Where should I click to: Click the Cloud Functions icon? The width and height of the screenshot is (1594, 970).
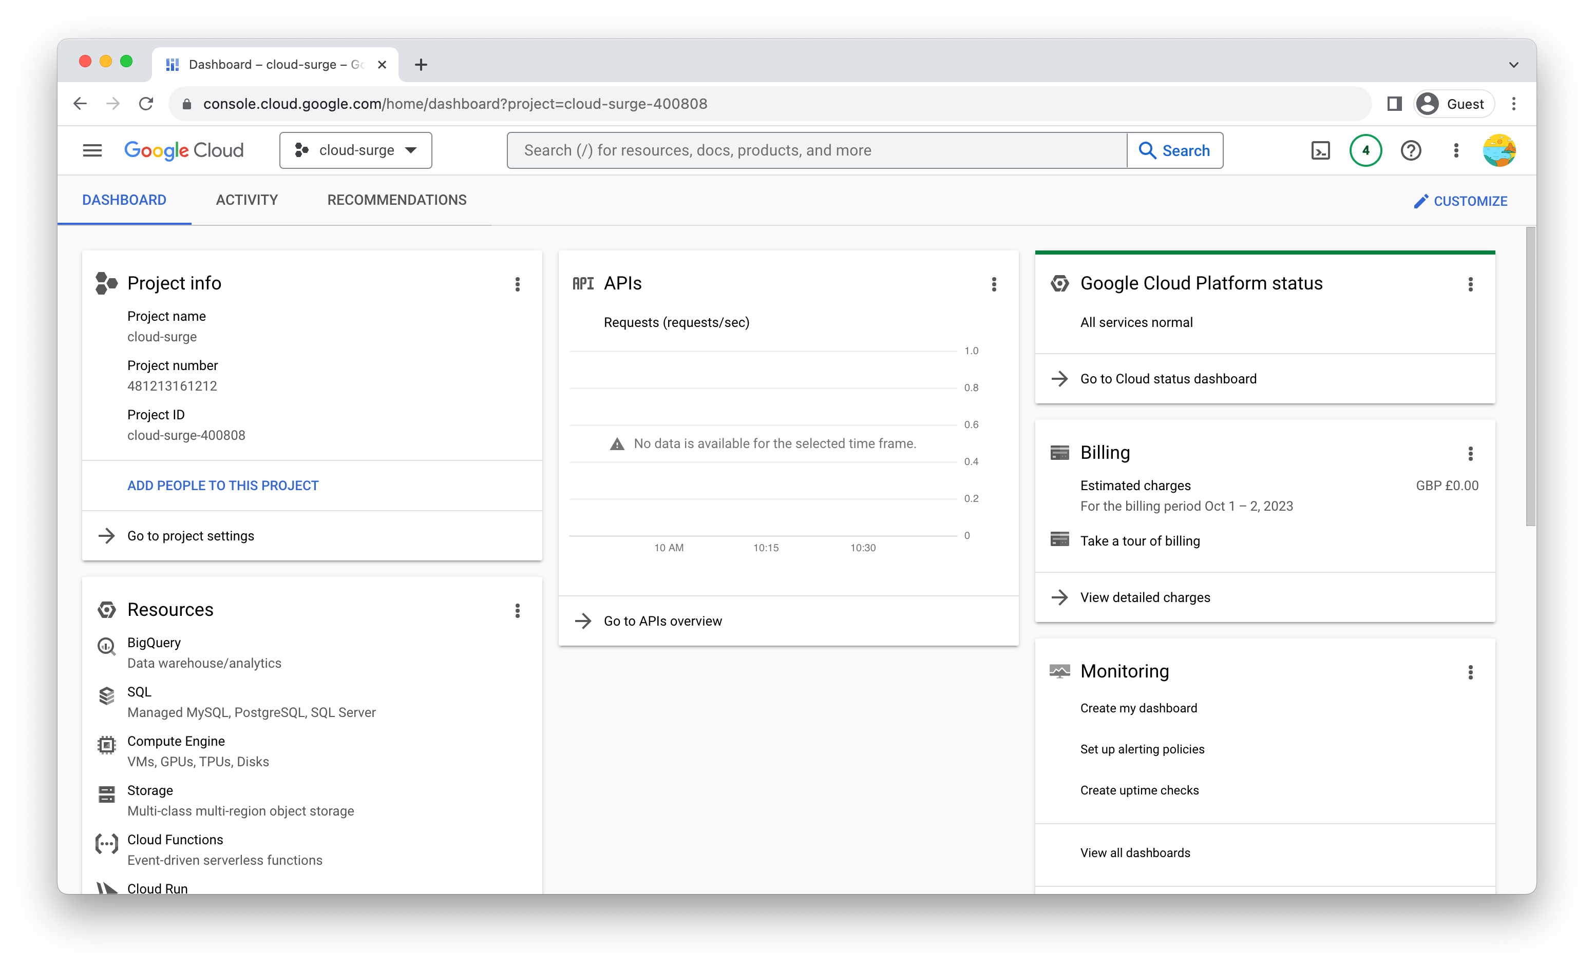[x=107, y=843]
